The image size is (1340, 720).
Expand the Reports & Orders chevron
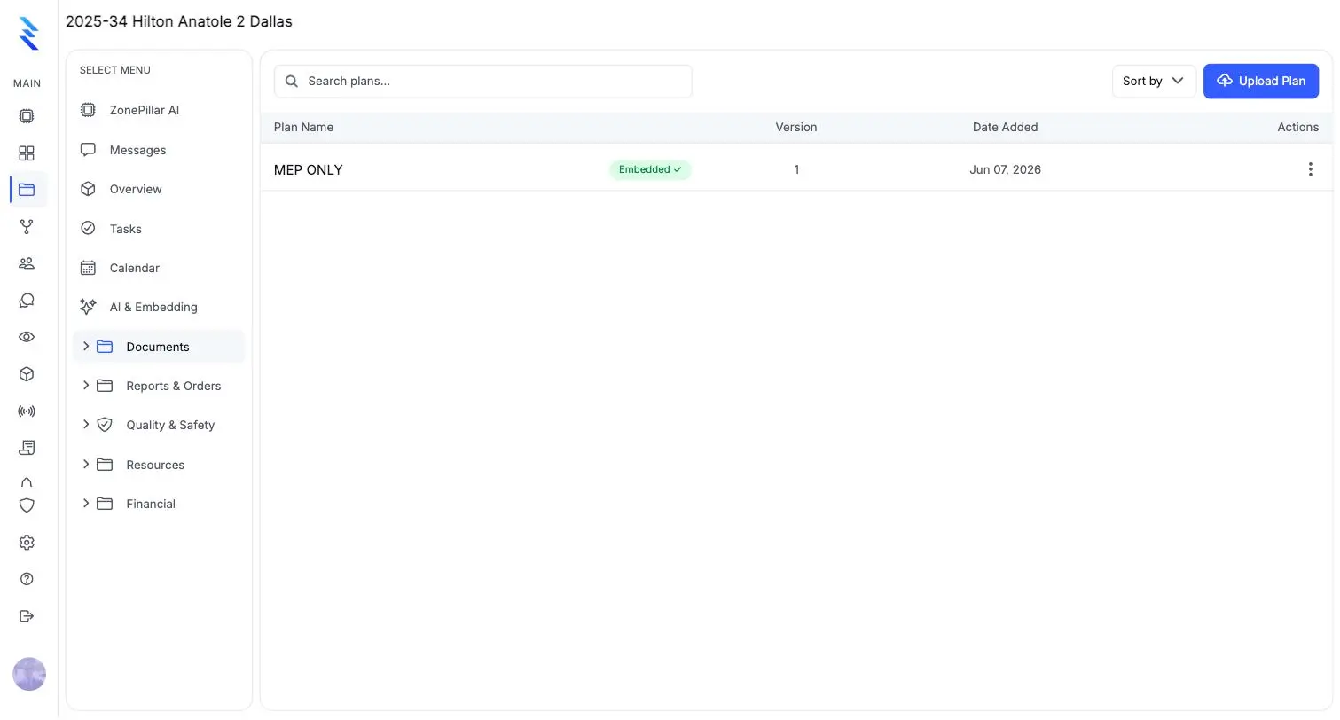pyautogui.click(x=86, y=386)
